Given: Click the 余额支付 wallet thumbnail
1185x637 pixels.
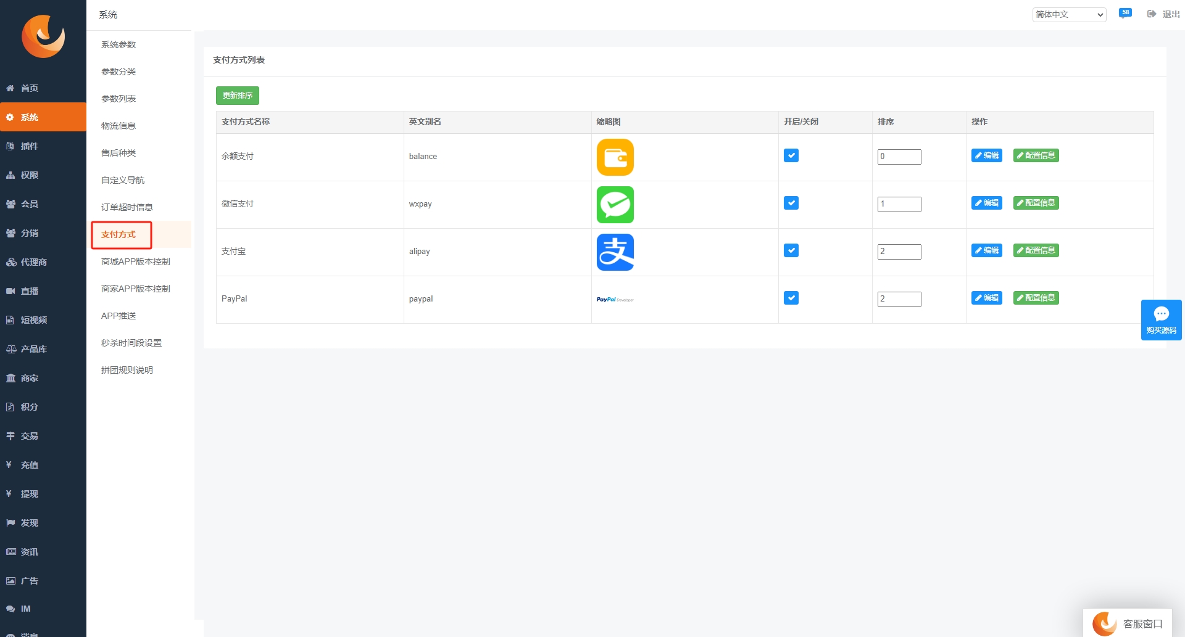Looking at the screenshot, I should [x=615, y=157].
